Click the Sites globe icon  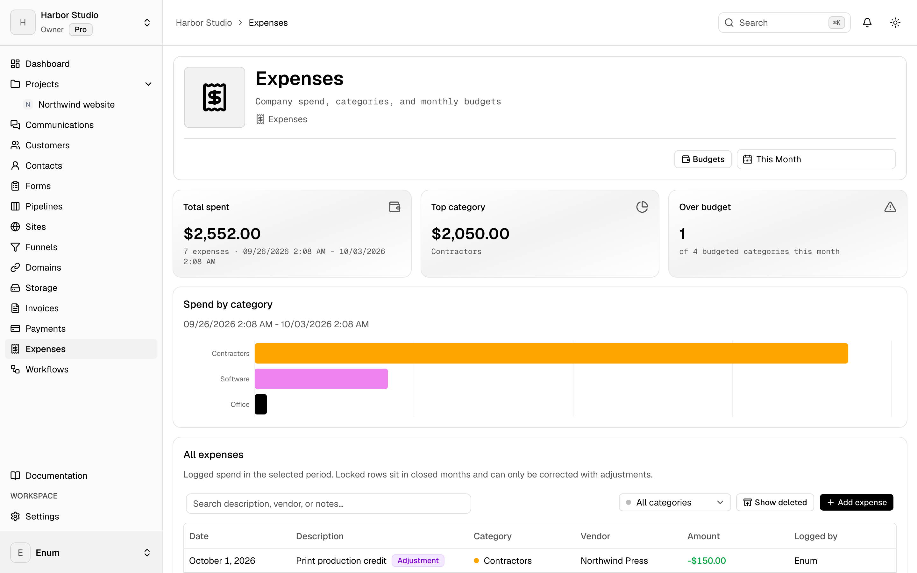(15, 227)
